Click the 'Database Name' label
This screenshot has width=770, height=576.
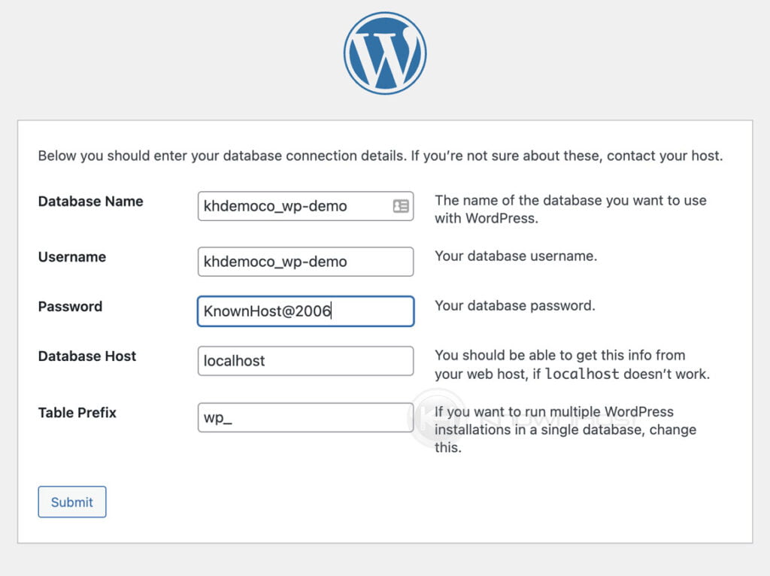click(x=91, y=202)
